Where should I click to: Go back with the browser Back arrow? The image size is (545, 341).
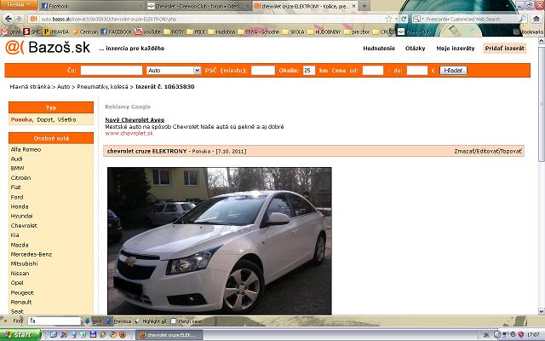click(9, 19)
